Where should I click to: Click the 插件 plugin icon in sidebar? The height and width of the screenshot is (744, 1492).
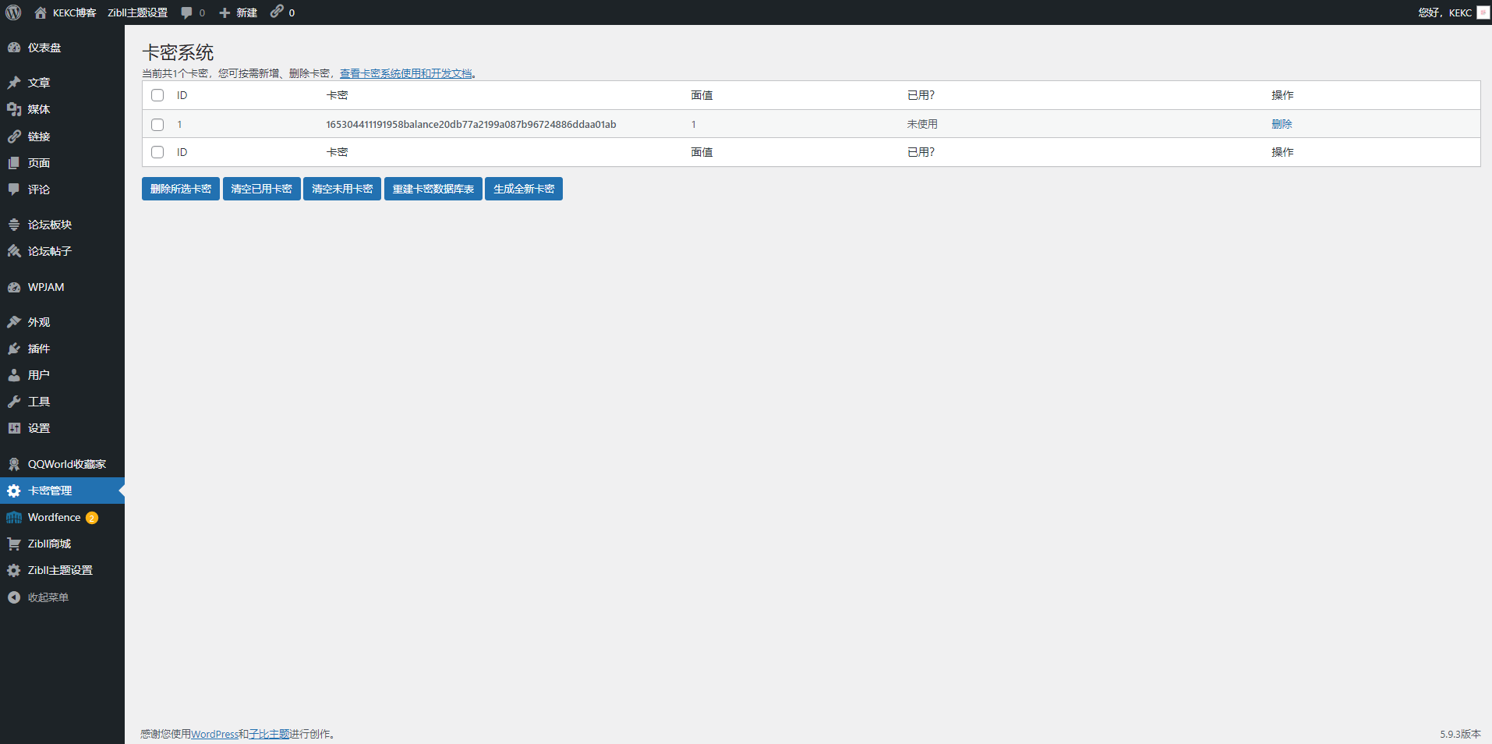coord(14,349)
